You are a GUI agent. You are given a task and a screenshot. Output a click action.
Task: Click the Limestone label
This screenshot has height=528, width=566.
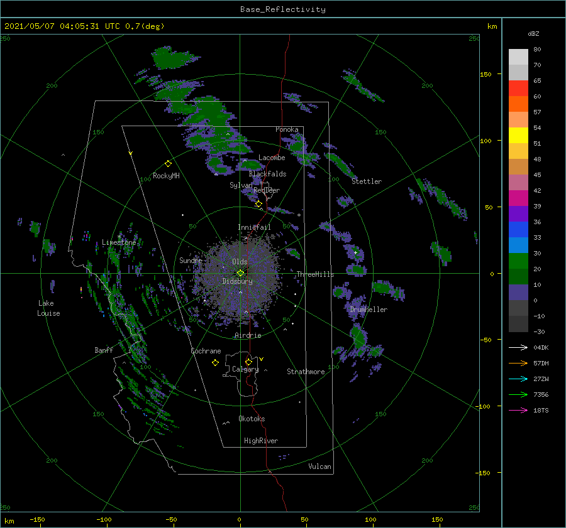point(119,242)
